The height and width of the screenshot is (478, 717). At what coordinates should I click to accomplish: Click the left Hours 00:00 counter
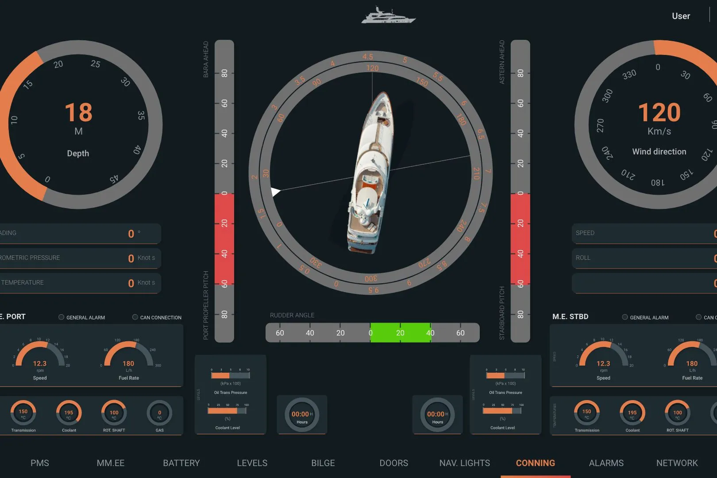click(x=302, y=415)
